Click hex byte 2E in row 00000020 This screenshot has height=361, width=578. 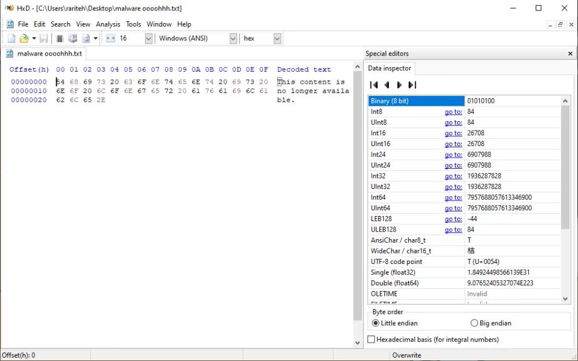[x=101, y=100]
